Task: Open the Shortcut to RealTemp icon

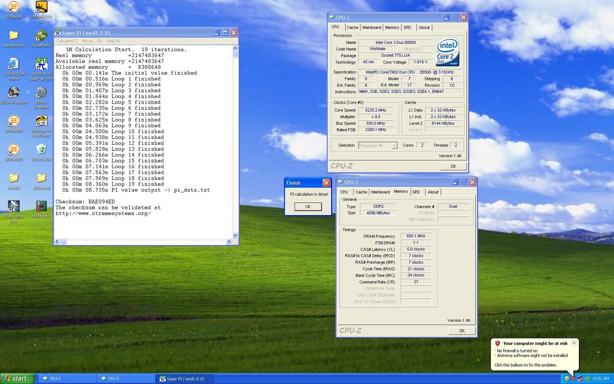Action: [41, 126]
